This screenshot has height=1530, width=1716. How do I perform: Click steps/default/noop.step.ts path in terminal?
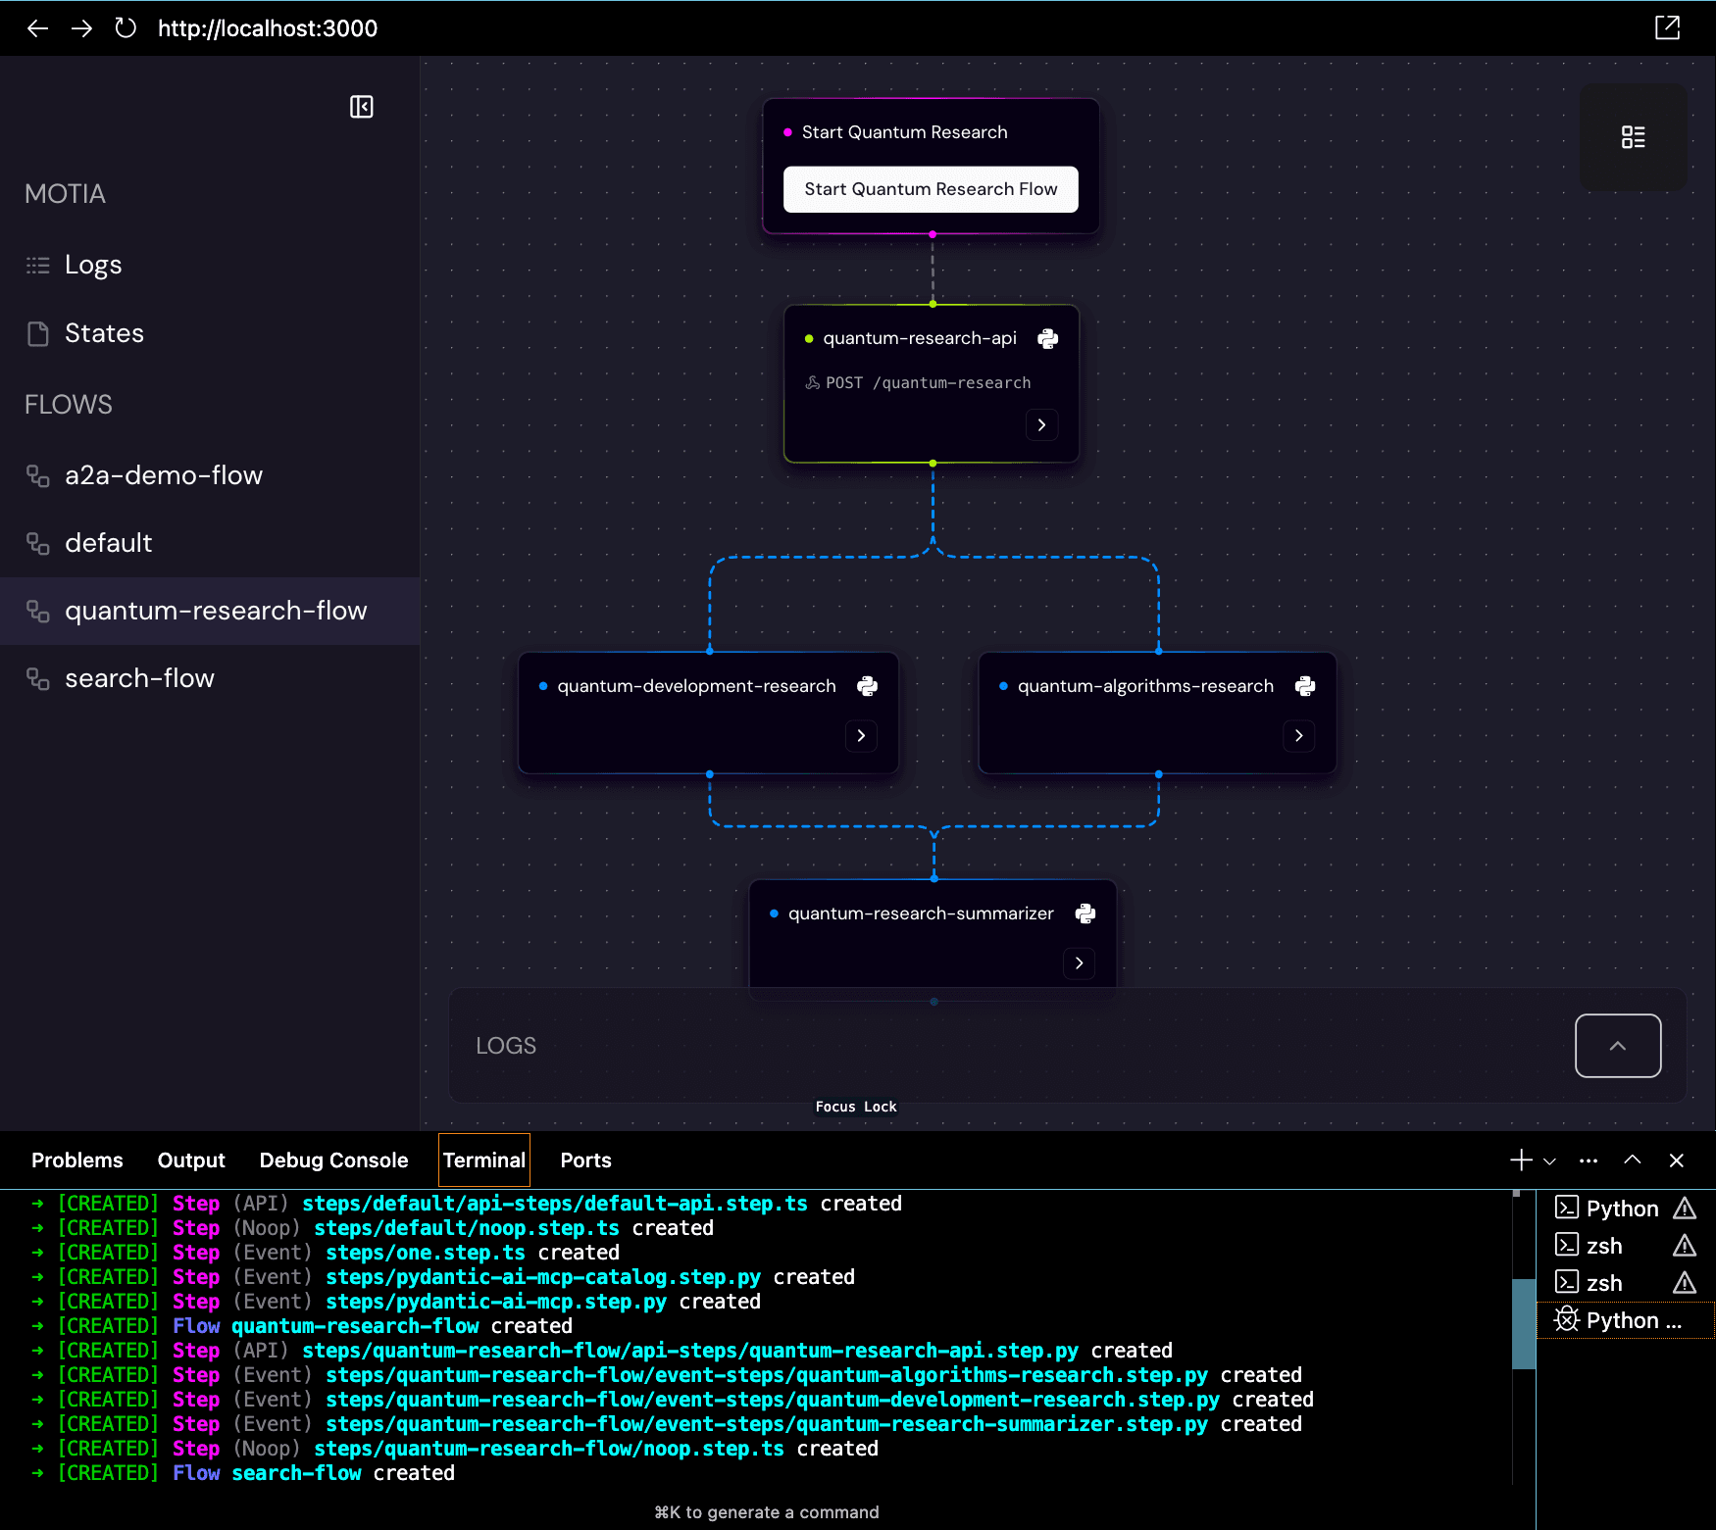coord(467,1228)
